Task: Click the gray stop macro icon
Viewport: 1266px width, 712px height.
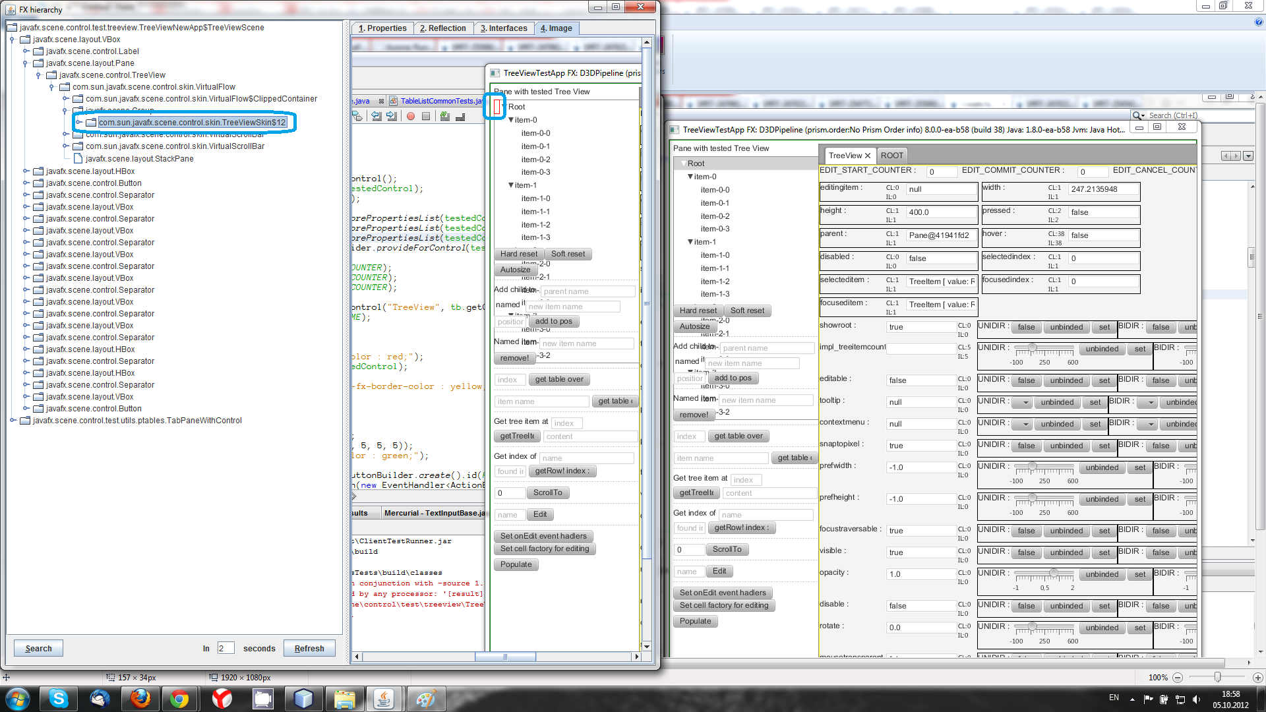Action: tap(426, 117)
